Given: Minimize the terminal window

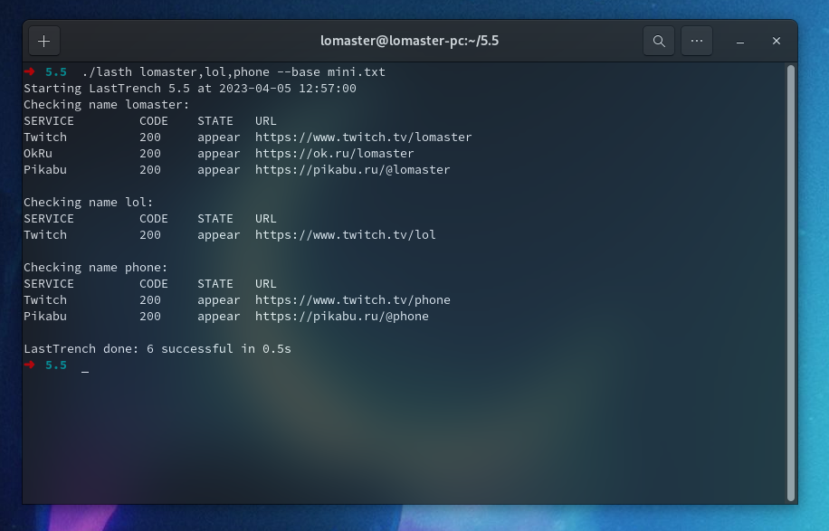Looking at the screenshot, I should click(740, 42).
